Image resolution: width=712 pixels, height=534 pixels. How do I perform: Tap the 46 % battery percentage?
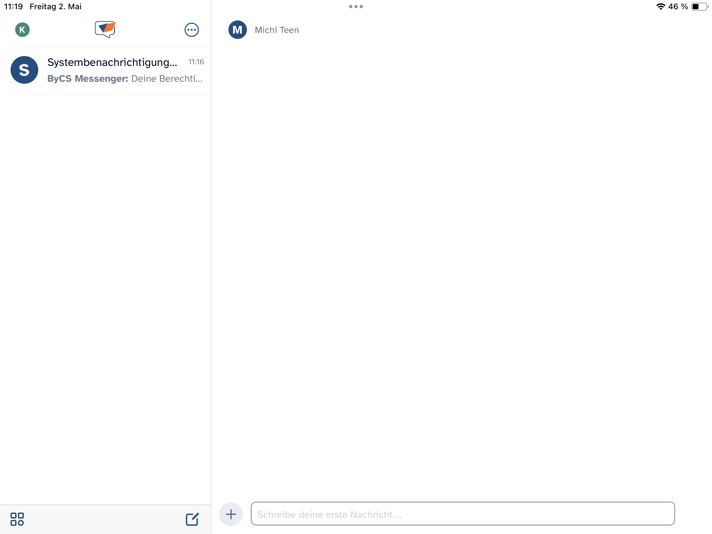(x=678, y=7)
